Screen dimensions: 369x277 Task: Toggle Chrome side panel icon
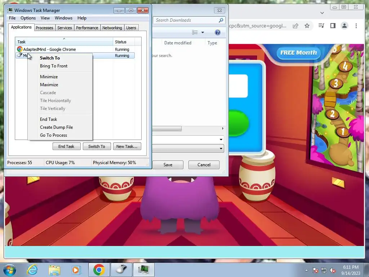click(333, 26)
